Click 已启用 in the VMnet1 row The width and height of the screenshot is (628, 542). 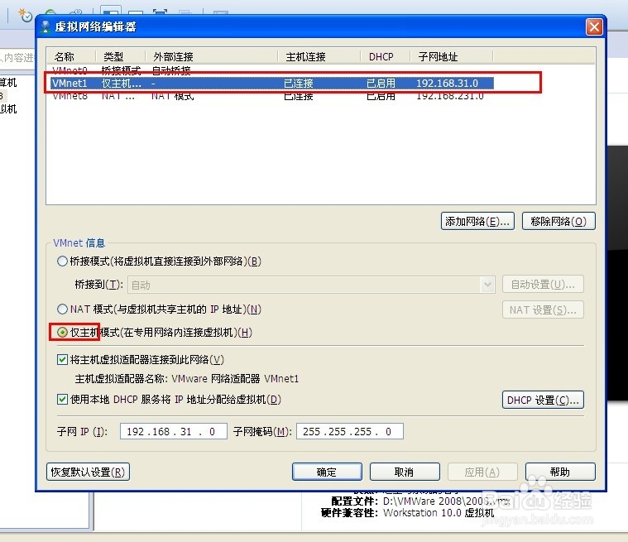coord(381,84)
